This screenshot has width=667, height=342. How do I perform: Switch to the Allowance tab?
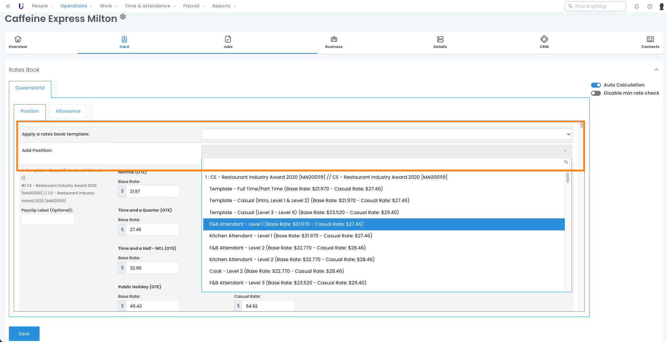[68, 111]
